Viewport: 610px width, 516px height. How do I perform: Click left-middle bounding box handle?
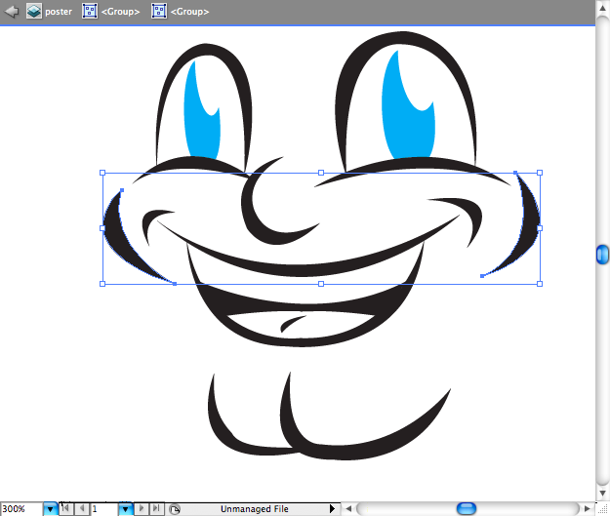(102, 228)
